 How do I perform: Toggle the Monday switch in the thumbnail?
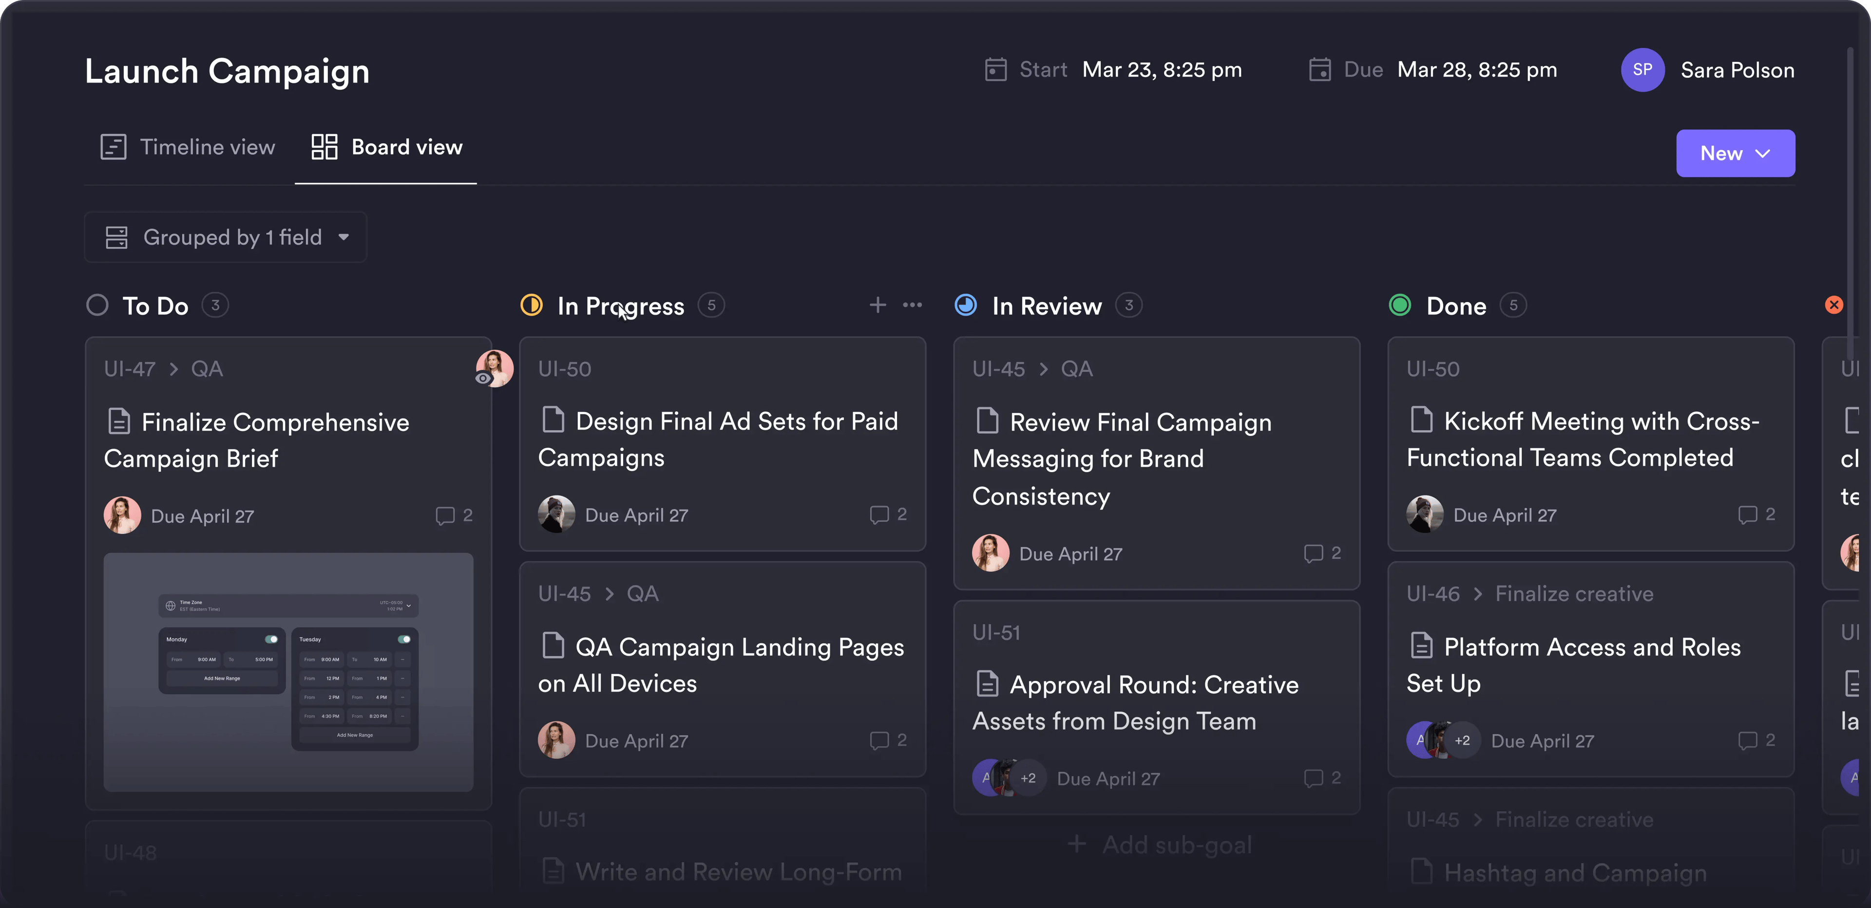click(271, 639)
